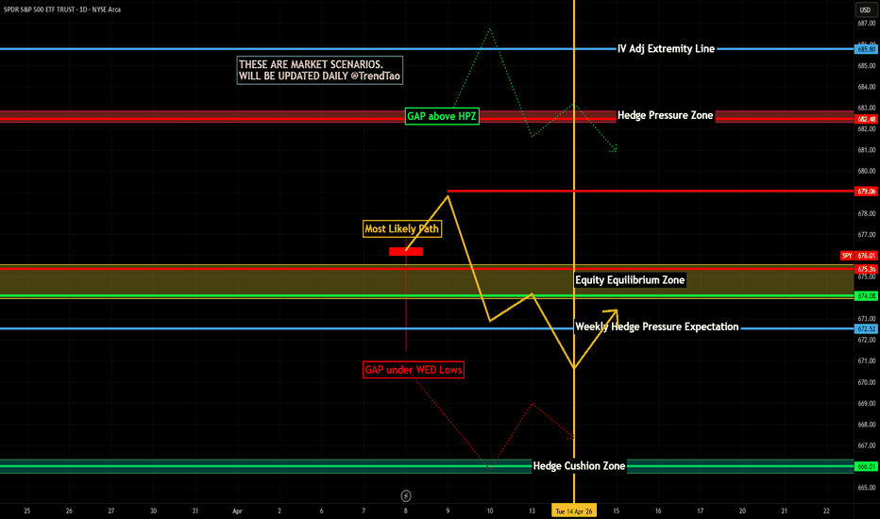This screenshot has width=880, height=519.
Task: Click the 'Hedge Cushion Zone' label
Action: [579, 465]
